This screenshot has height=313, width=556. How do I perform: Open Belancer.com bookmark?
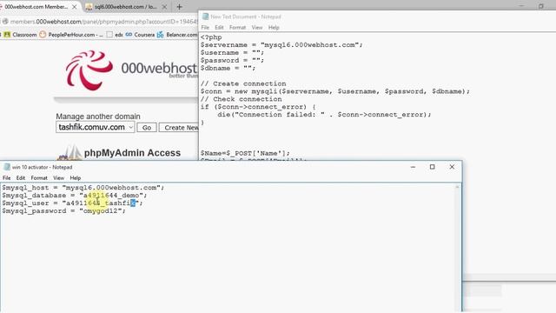point(177,35)
